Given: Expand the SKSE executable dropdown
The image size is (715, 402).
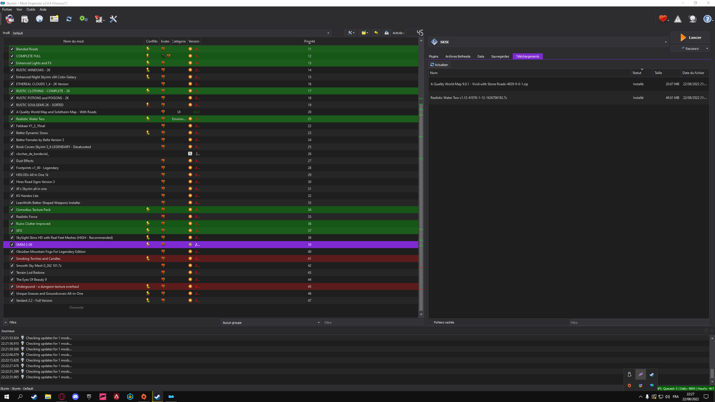Looking at the screenshot, I should tap(548, 42).
